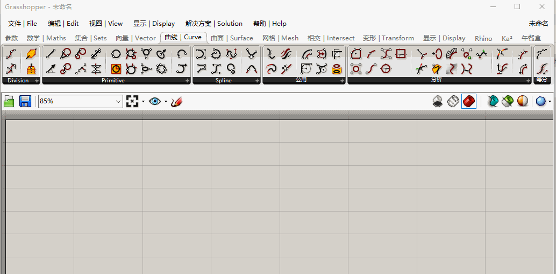
Task: Switch to the 午餐盒 tab
Action: (531, 38)
